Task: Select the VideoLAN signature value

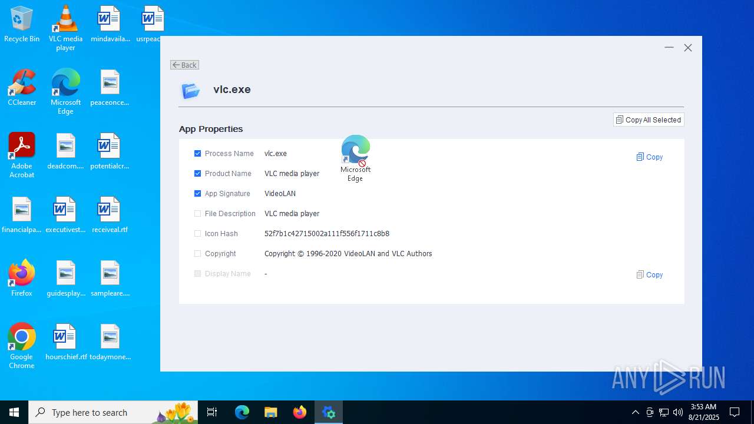Action: 280,194
